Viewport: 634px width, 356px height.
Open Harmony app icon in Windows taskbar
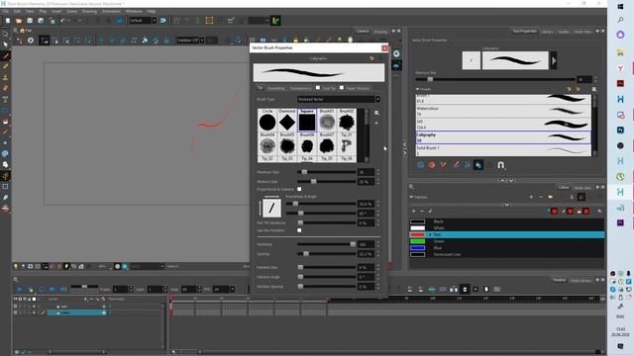pos(620,192)
